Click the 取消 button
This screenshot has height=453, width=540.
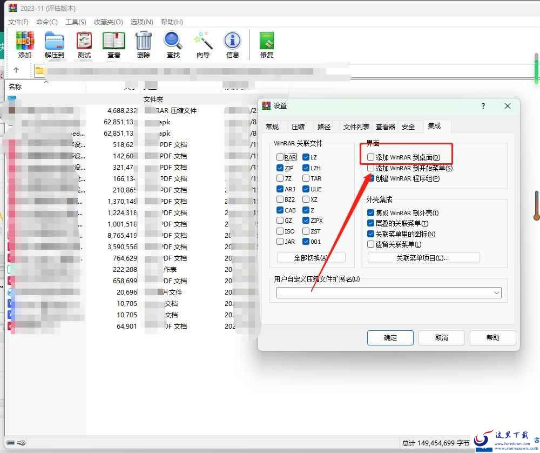pyautogui.click(x=442, y=338)
